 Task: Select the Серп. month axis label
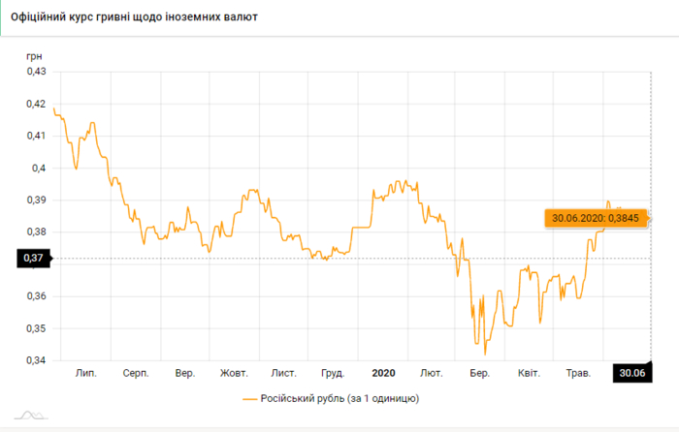coord(136,373)
